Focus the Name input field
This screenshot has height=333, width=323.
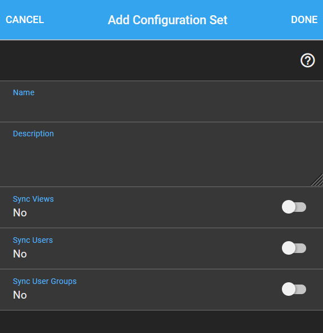161,101
